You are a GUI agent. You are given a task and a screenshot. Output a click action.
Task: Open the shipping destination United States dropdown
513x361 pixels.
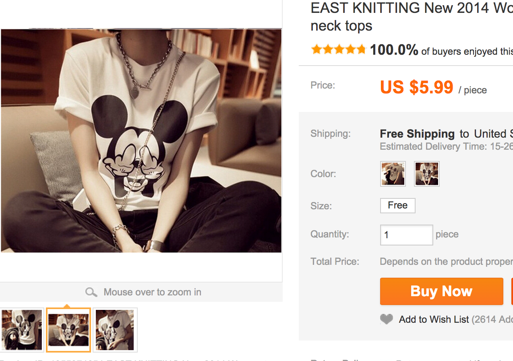tap(493, 134)
